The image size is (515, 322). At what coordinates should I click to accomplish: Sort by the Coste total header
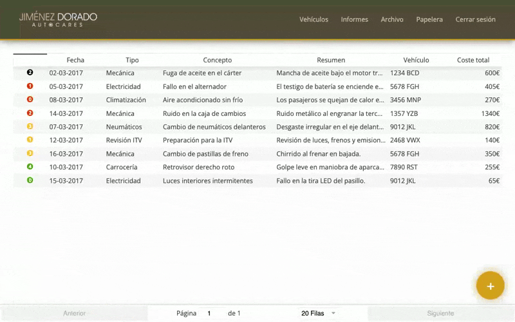point(473,60)
